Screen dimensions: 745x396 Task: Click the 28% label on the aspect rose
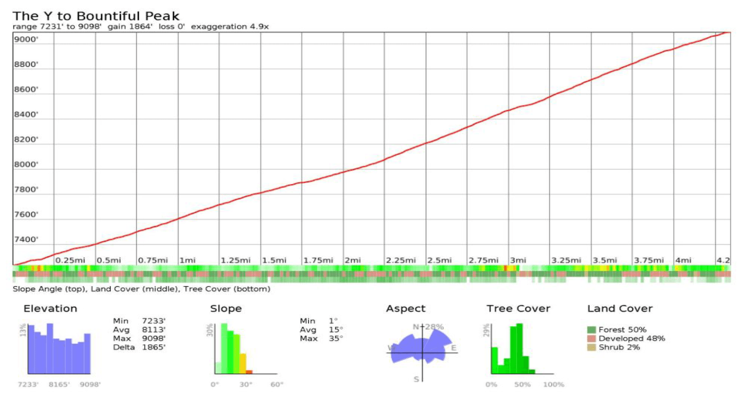(x=435, y=327)
